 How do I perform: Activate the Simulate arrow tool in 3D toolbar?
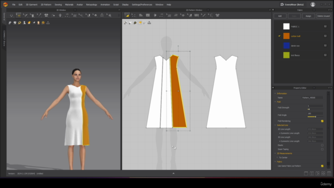coord(11,15)
